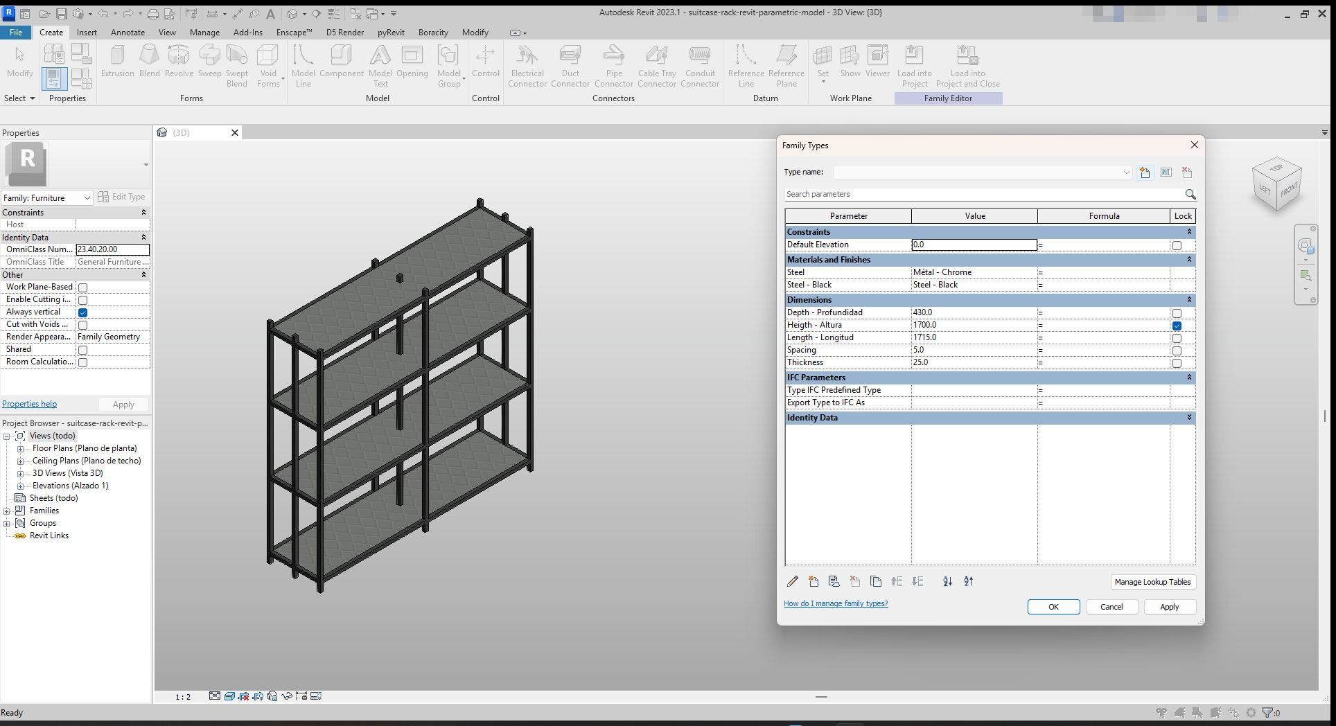Toggle lock for Depth - Profundidad
This screenshot has height=726, width=1336.
[x=1177, y=313]
